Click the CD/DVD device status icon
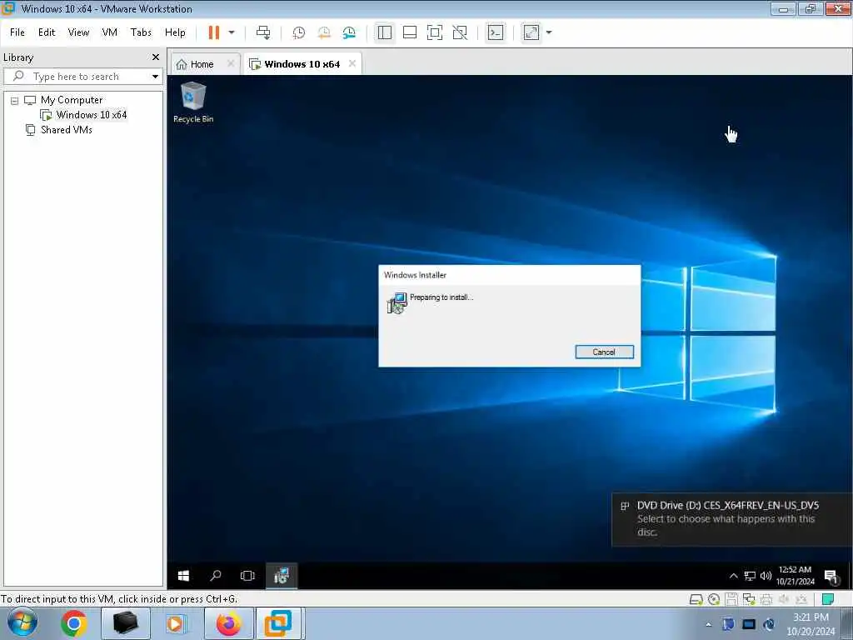The image size is (853, 640). [x=714, y=600]
